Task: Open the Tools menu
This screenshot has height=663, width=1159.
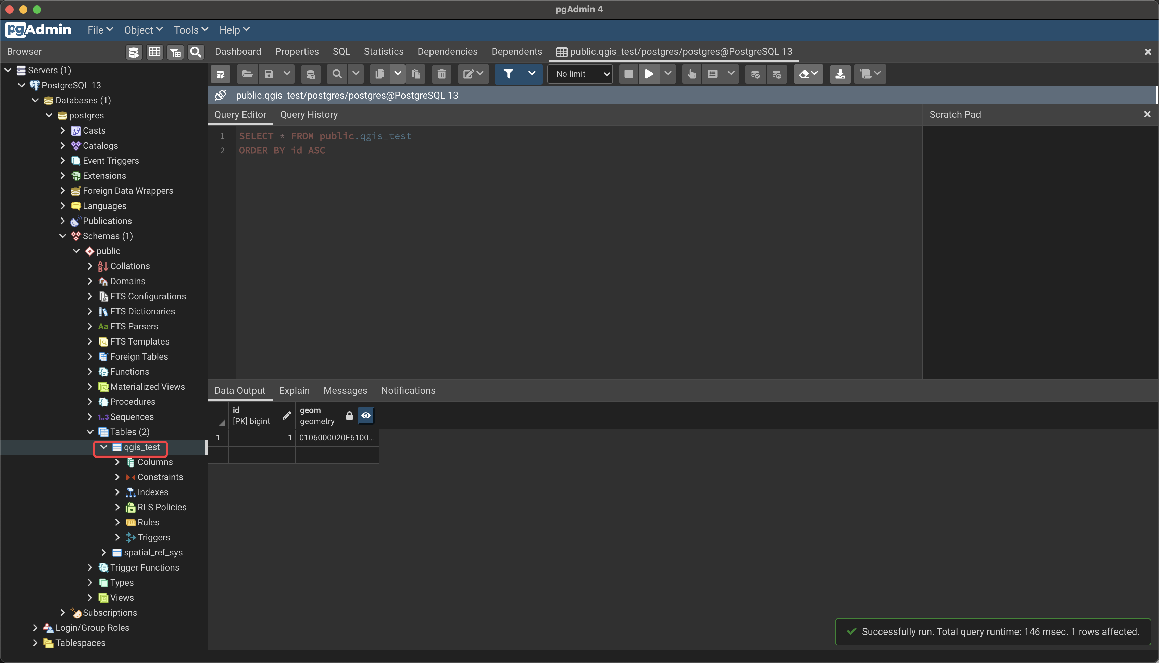Action: (190, 29)
